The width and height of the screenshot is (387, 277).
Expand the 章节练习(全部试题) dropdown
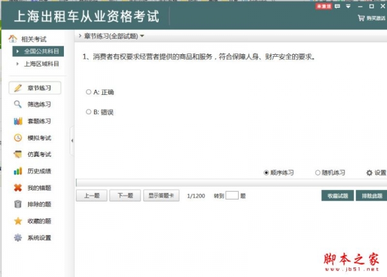(x=142, y=36)
